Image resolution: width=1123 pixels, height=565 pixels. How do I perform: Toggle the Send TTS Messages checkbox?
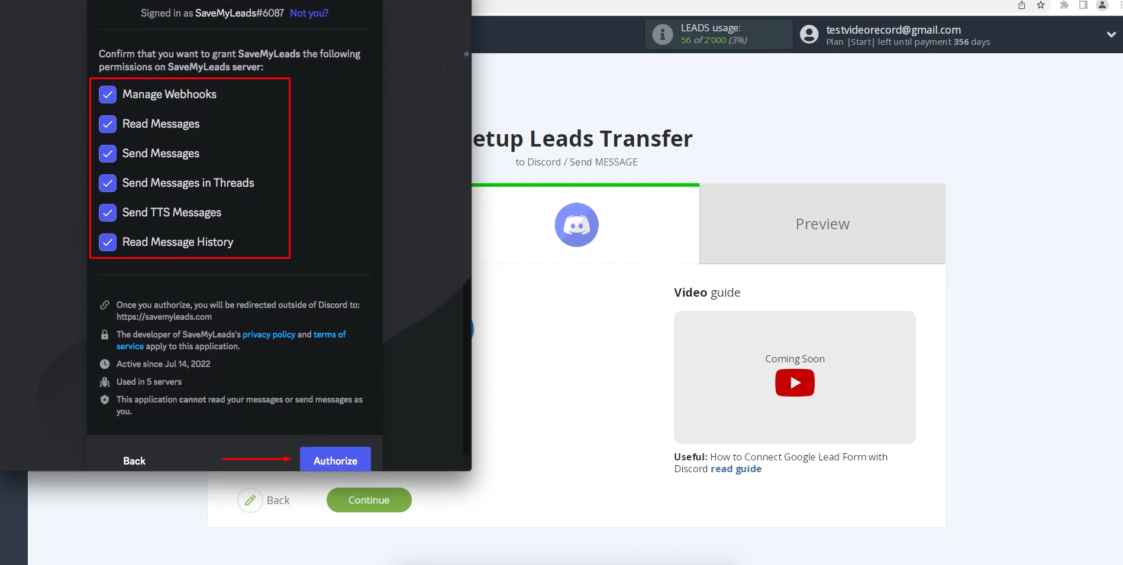(108, 213)
